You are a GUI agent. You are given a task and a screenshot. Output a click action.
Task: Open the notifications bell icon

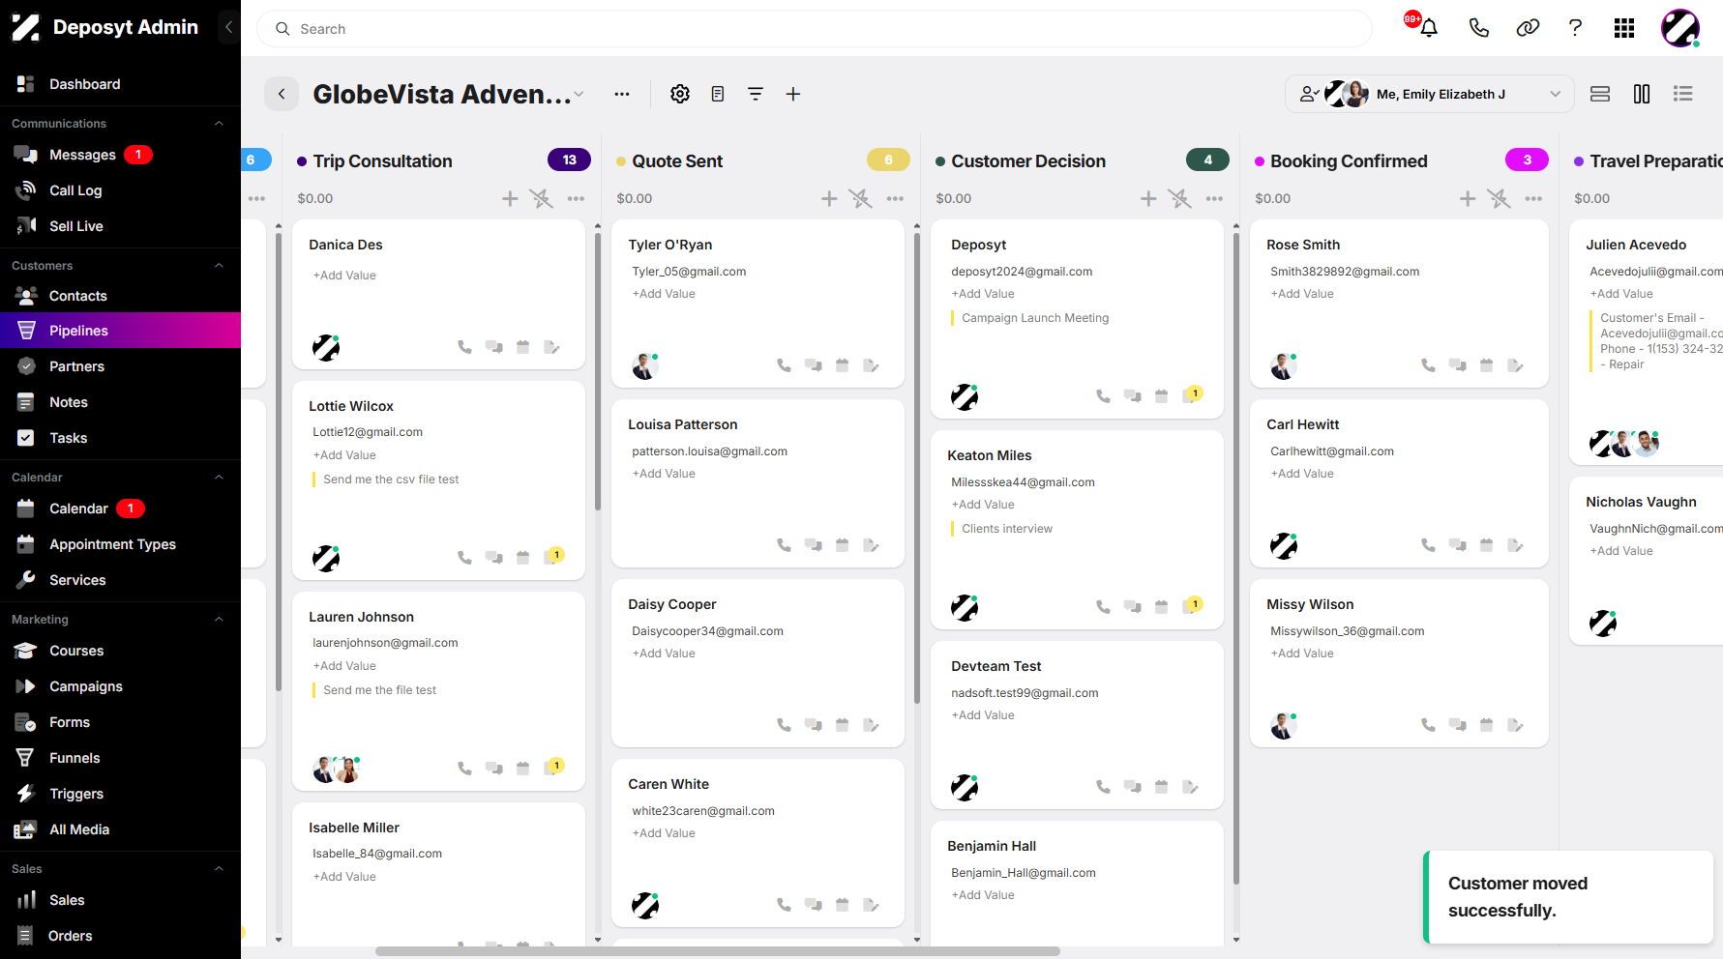tap(1428, 28)
